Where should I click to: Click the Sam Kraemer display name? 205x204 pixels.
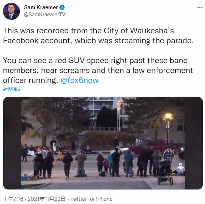tap(41, 7)
